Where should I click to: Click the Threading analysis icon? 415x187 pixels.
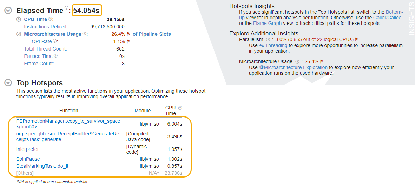[x=261, y=46]
